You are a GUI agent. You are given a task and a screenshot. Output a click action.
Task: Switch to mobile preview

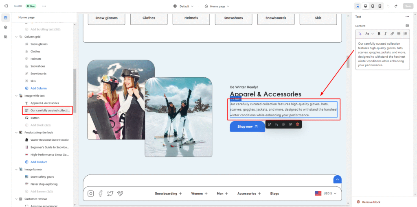(372, 6)
